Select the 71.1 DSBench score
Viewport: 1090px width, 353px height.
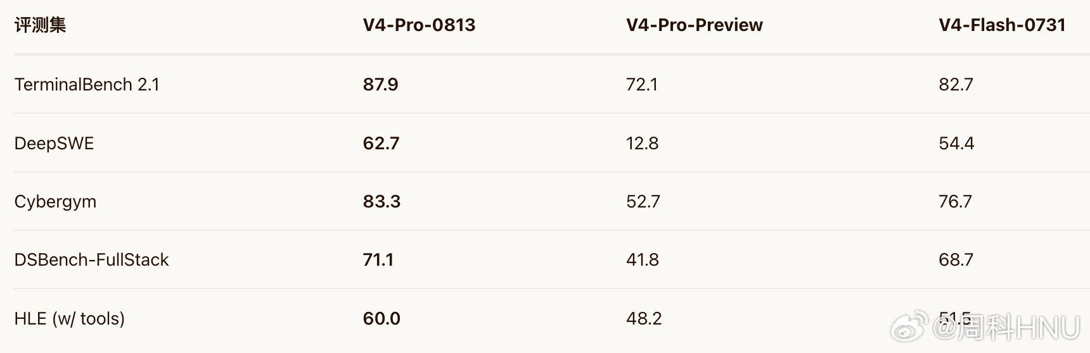(378, 260)
